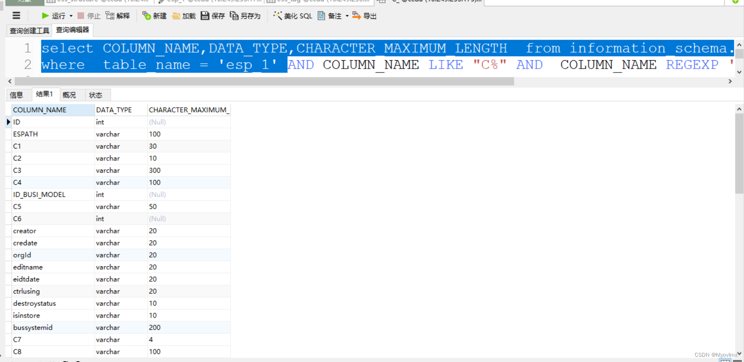Click the editor horizontal scrollbar thumb
The image size is (744, 362).
264,81
